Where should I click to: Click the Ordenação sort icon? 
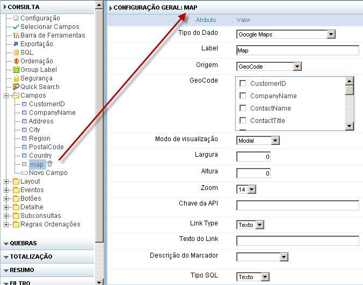[16, 61]
